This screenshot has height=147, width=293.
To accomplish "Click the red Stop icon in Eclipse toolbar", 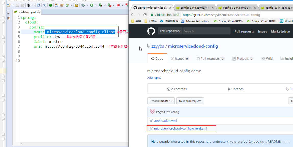I will point(118,5).
